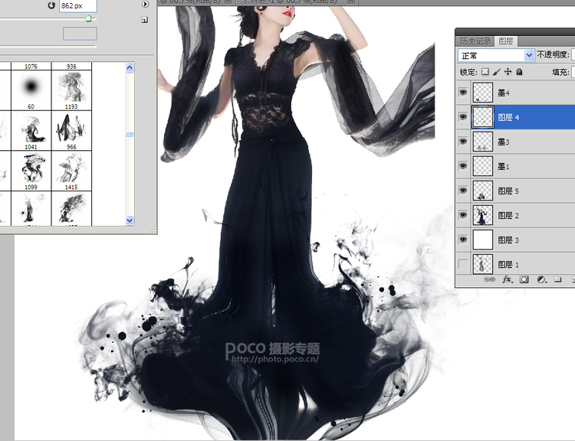
Task: Click the brush list scrollbar thumb
Action: coord(130,135)
